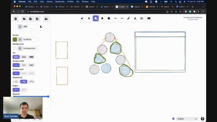The image size is (217, 122).
Task: Select the insert image tool
Action: [142, 18]
